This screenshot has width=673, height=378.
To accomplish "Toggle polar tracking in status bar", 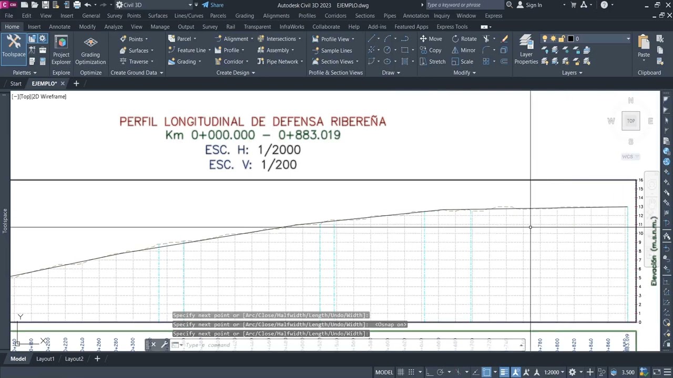I will pyautogui.click(x=441, y=372).
